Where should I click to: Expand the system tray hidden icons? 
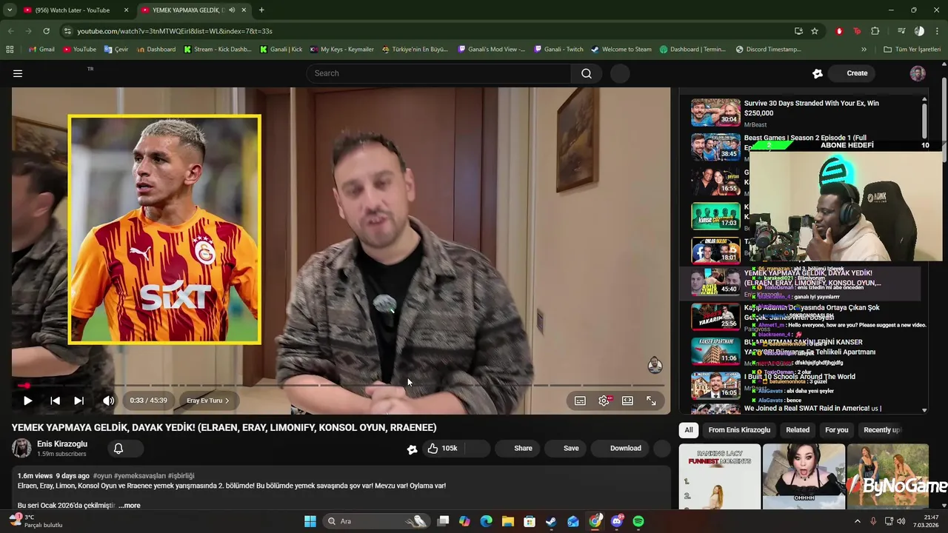pos(858,521)
